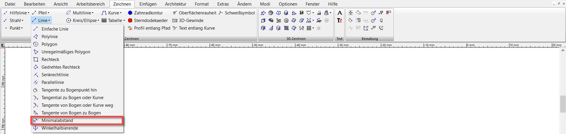566x134 pixels.
Task: Choose Unregelmäßiges Polygon entry
Action: pyautogui.click(x=78, y=52)
